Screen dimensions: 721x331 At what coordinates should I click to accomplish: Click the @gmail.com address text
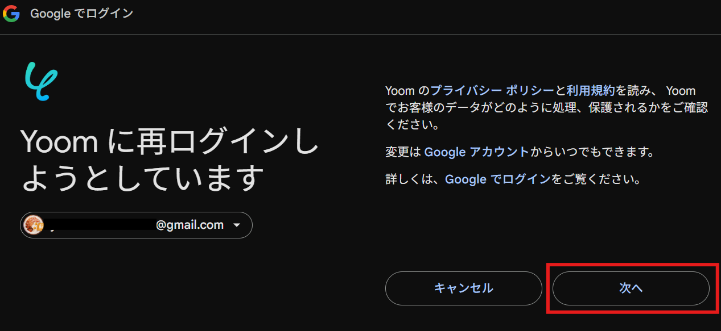tap(189, 225)
